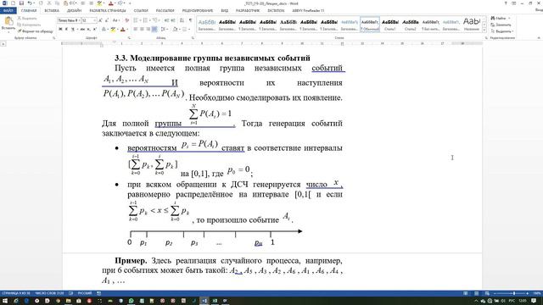
Task: Toggle bold formatting
Action: [60, 30]
